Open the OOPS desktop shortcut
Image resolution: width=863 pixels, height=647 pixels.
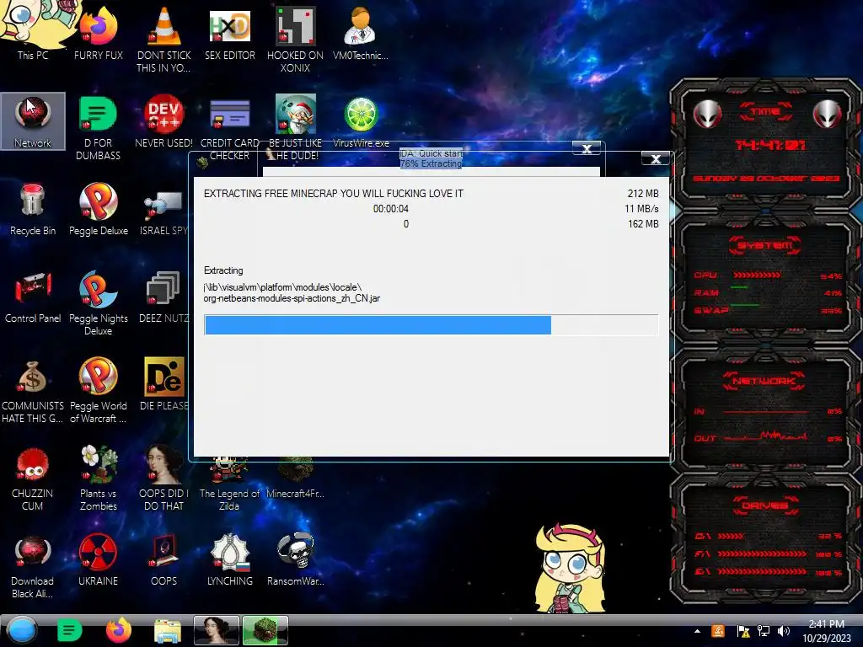click(x=163, y=559)
